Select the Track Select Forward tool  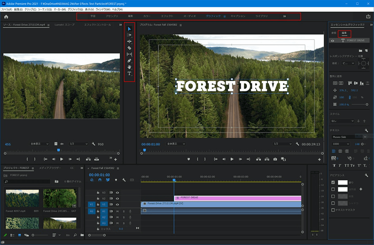click(129, 35)
